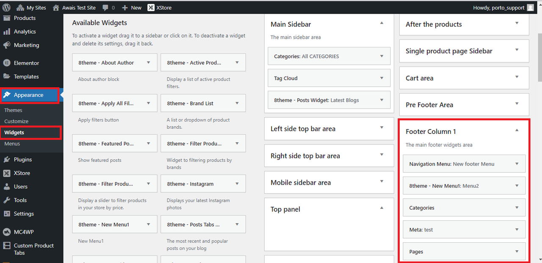Click the Tools wrench icon
Viewport: 542px width, 263px height.
click(x=7, y=200)
